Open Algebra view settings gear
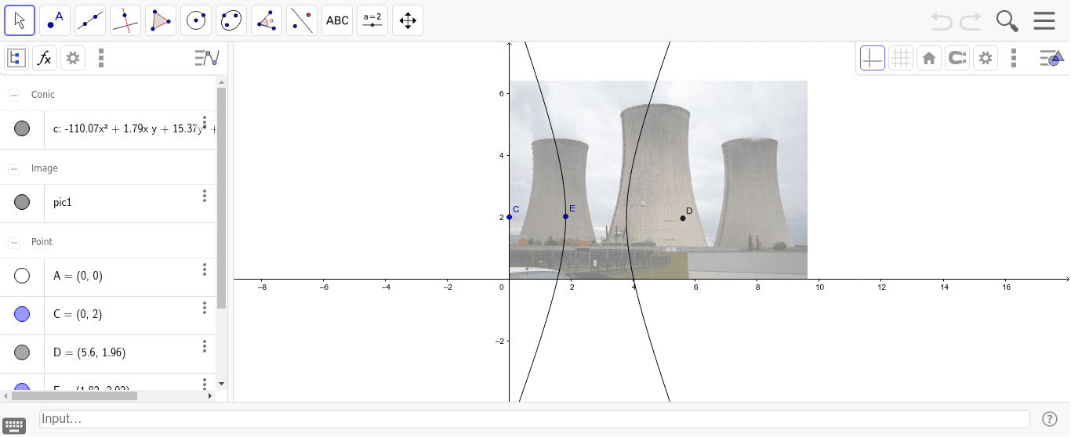This screenshot has width=1071, height=437. click(x=73, y=58)
